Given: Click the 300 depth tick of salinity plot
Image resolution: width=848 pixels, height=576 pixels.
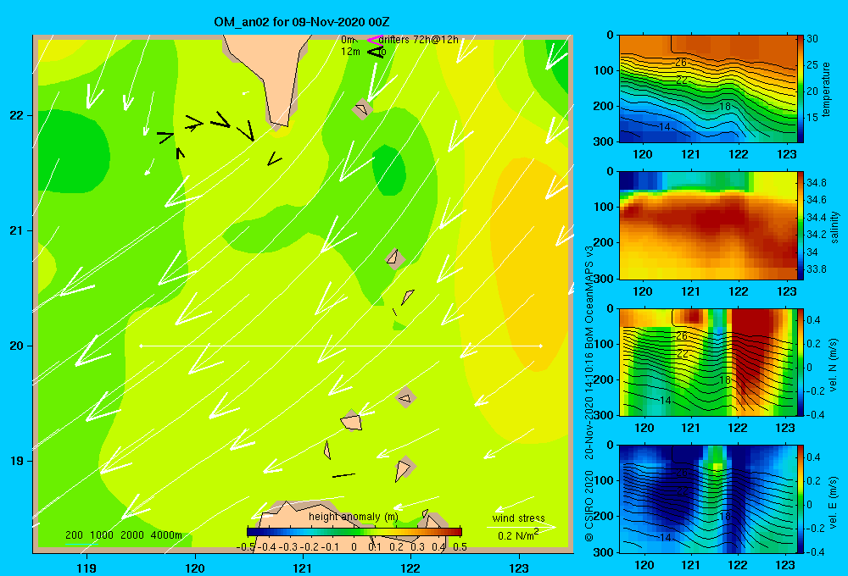Looking at the screenshot, I should pyautogui.click(x=605, y=279).
